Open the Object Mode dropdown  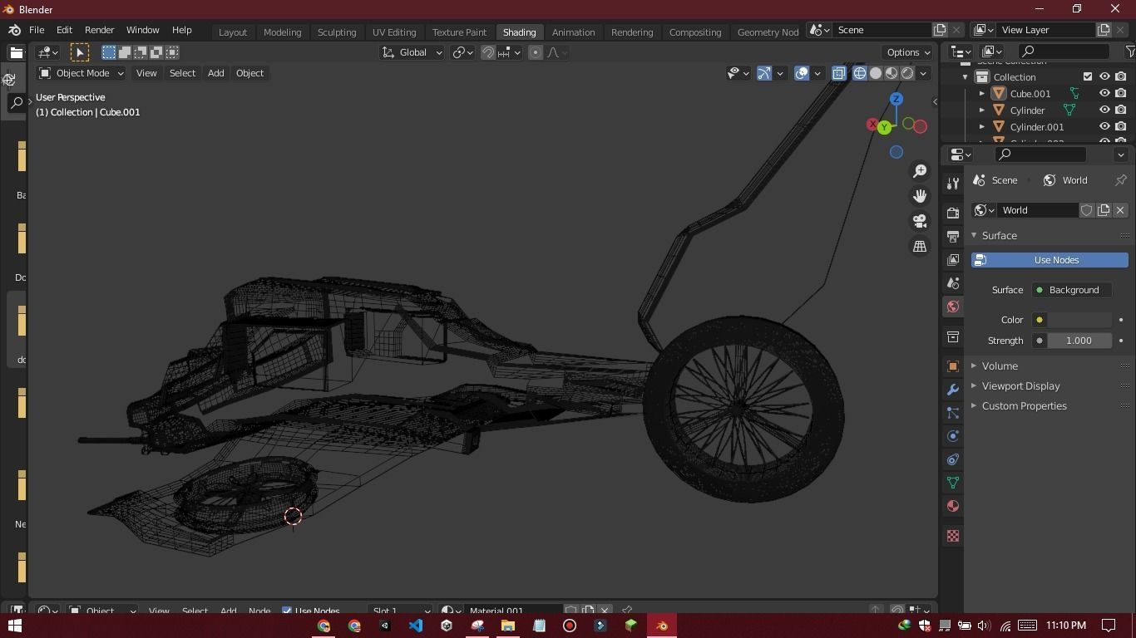pyautogui.click(x=81, y=73)
